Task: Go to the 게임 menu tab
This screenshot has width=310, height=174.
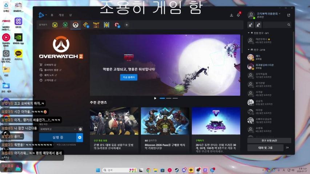Action: [61, 15]
